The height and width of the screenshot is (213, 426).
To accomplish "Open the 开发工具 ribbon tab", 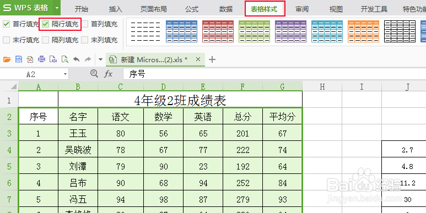I will 374,9.
